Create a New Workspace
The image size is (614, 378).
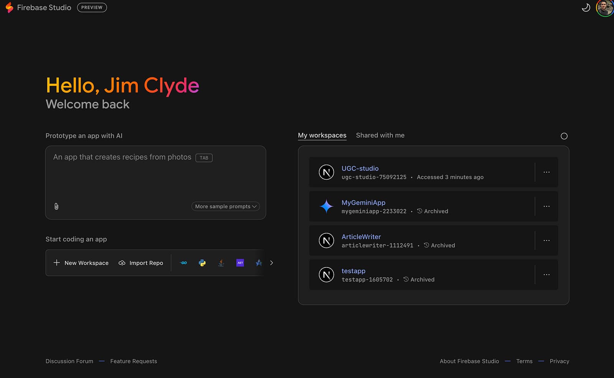point(81,263)
